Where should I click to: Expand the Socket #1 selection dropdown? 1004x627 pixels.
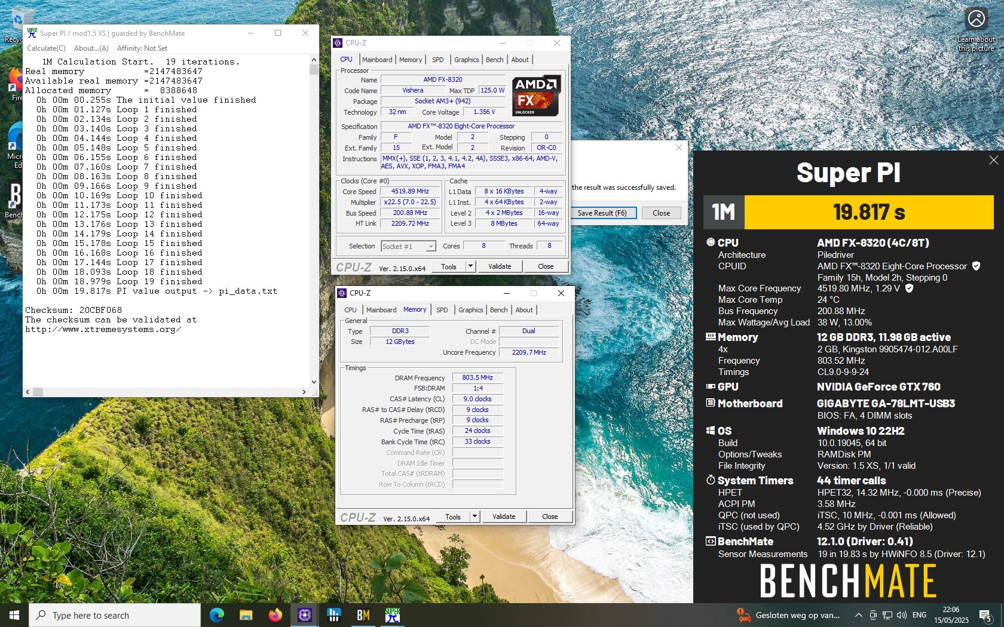coord(431,247)
